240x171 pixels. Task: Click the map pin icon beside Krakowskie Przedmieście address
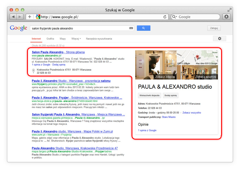click(33, 71)
